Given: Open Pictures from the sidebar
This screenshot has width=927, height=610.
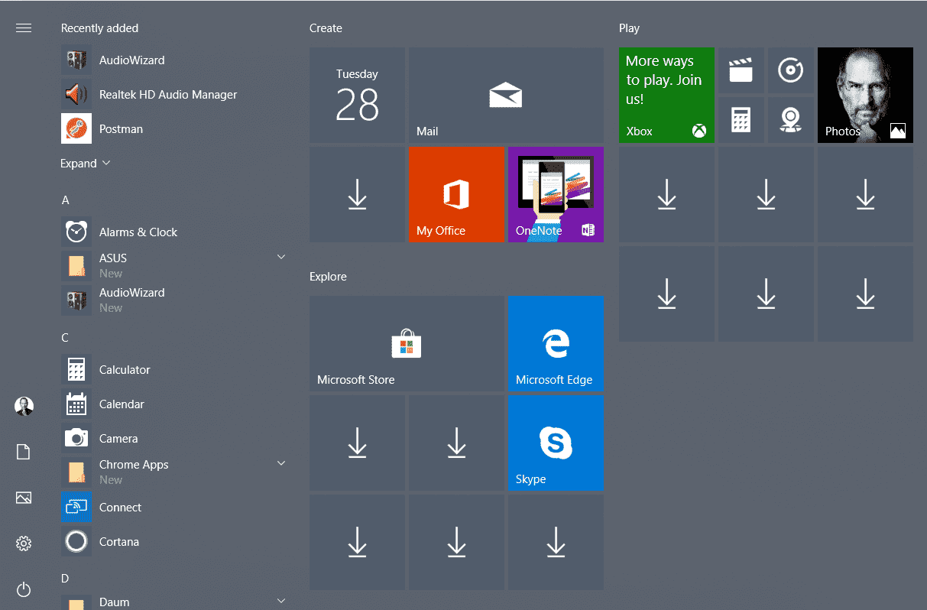Looking at the screenshot, I should tap(24, 498).
